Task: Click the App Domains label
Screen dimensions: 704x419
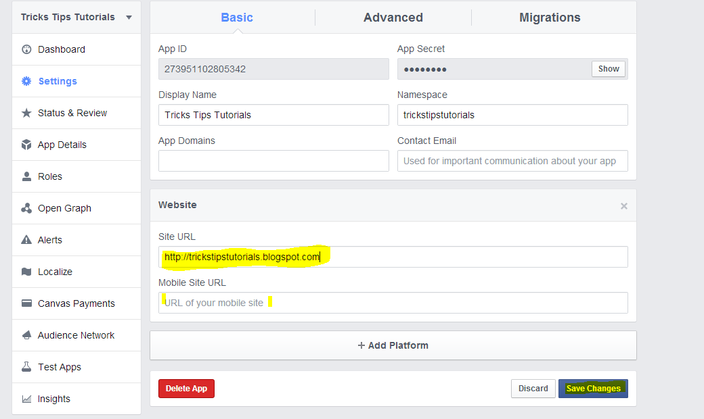Action: pos(186,141)
